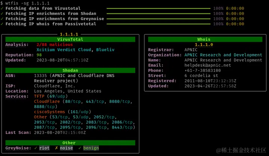
Task: Click the 2086/tcp port
Action: [x=122, y=122]
